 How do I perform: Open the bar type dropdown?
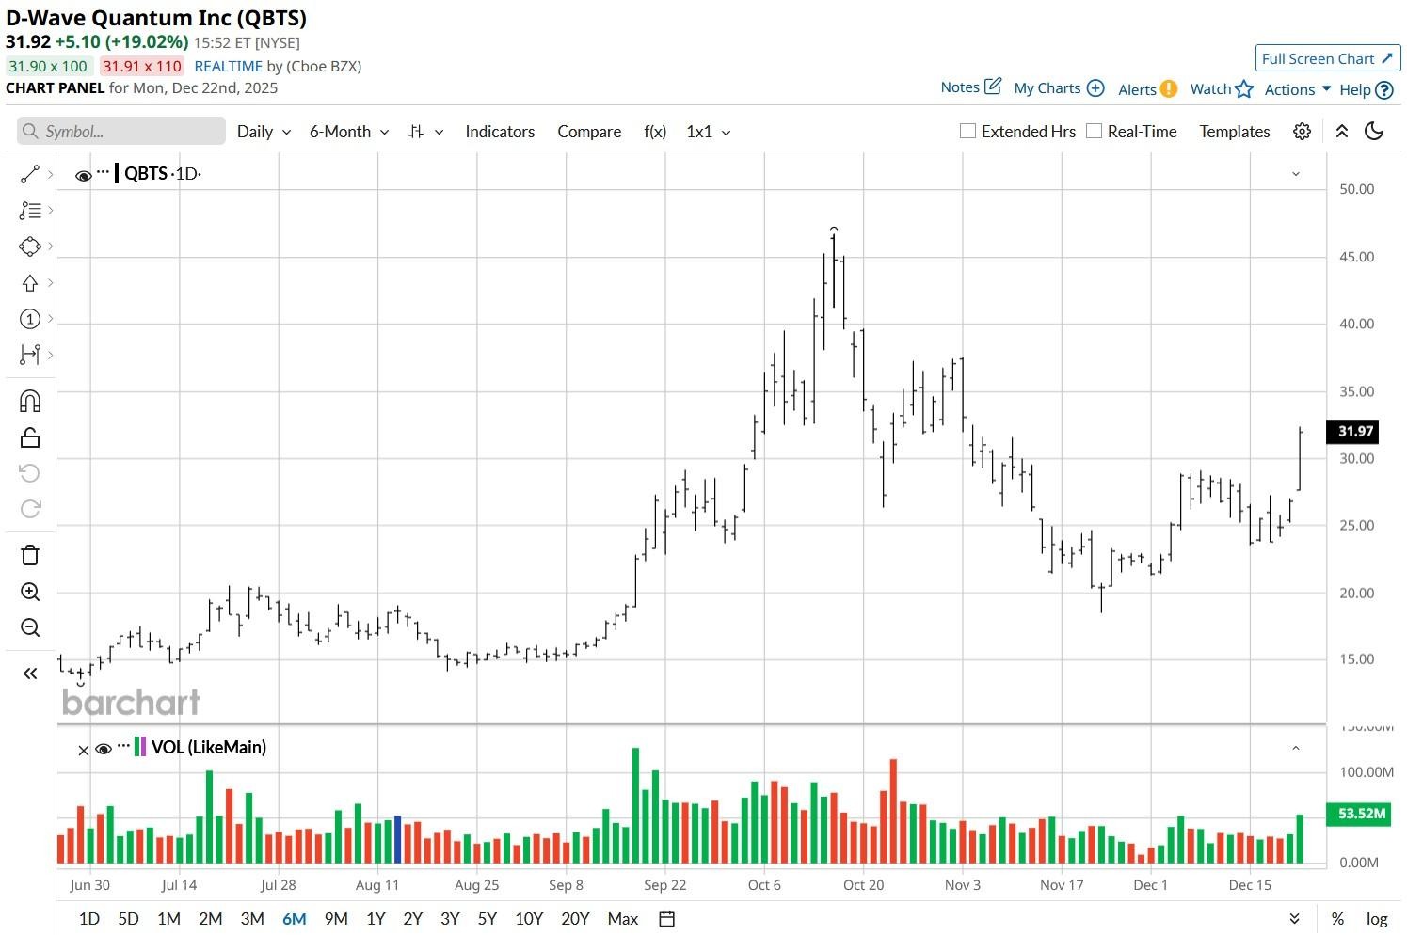[x=425, y=132]
